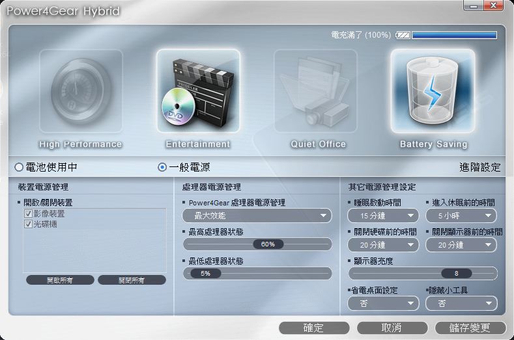Screen dimensions: 514x340
Task: Activate the Battery Saving mode icon
Action: (x=433, y=92)
